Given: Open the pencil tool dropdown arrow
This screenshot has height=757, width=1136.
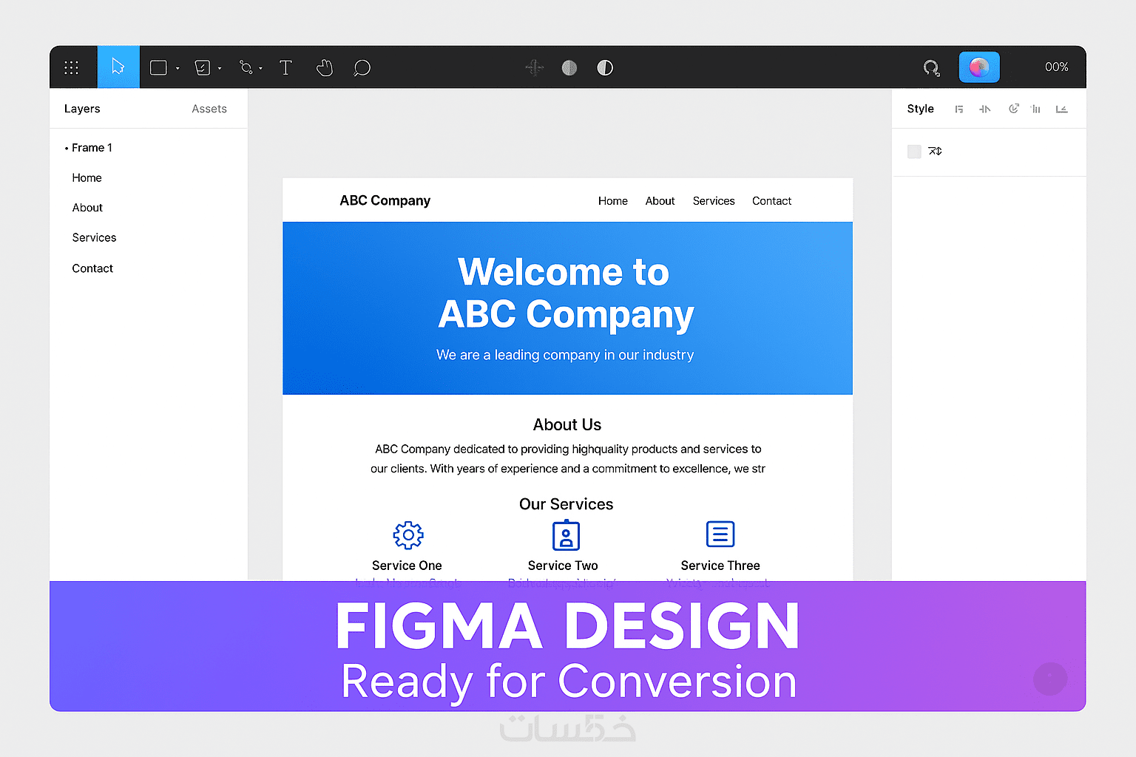Looking at the screenshot, I should 220,69.
